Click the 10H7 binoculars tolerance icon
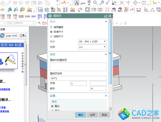Screen dimensions: 161x122 point(120,10)
